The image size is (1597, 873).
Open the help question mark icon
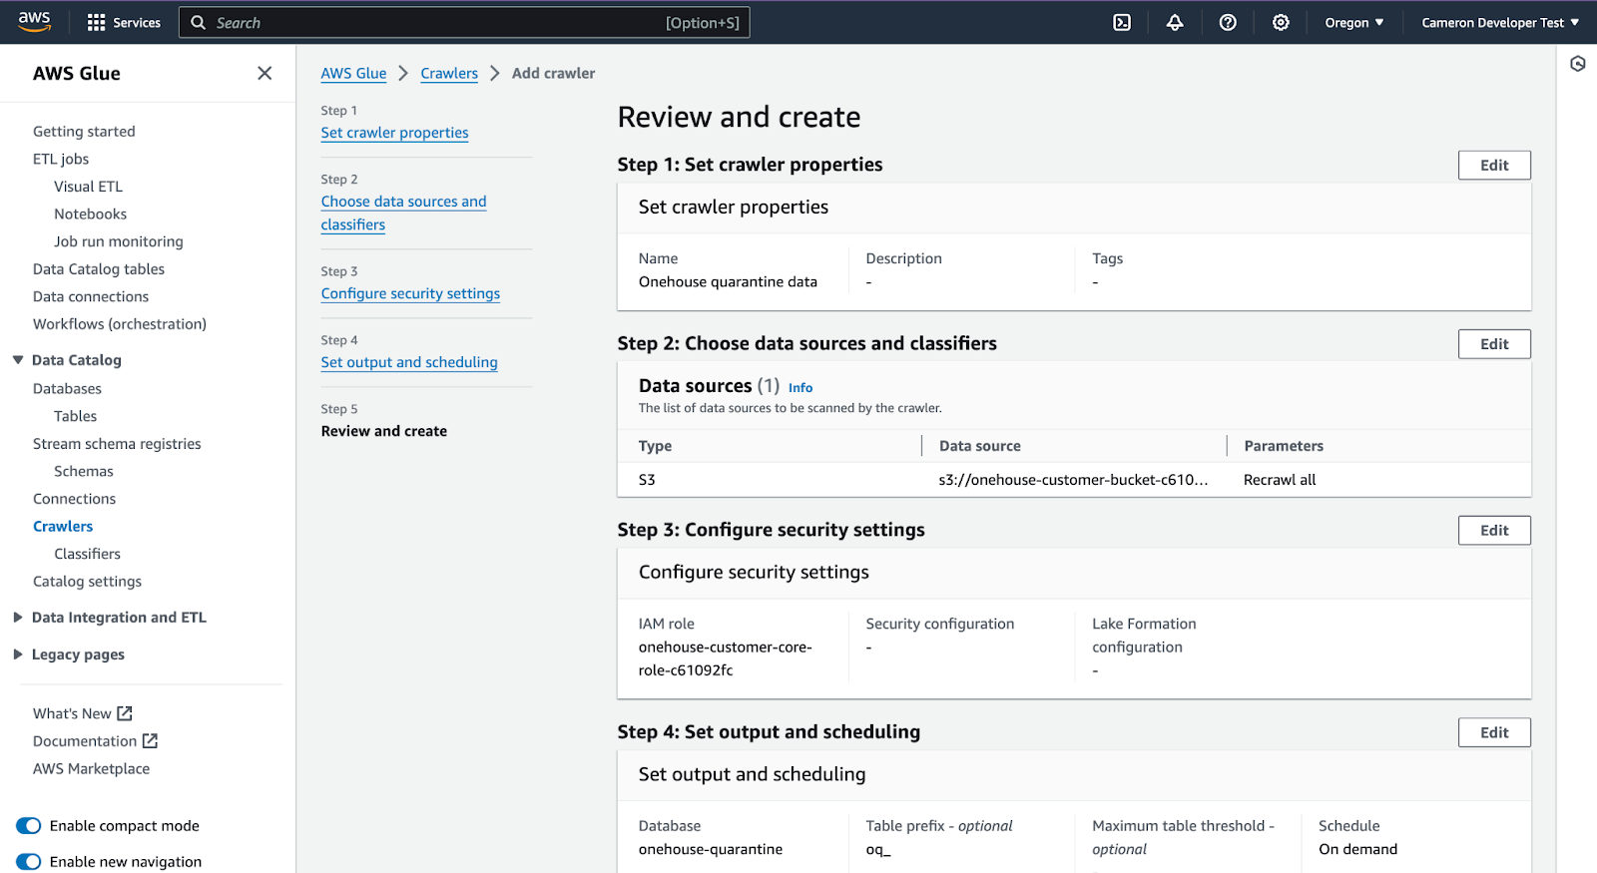tap(1228, 23)
